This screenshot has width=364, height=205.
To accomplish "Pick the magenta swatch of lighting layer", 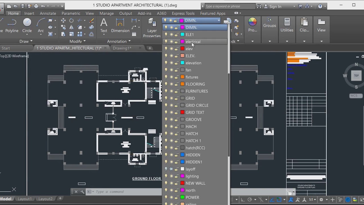I will 183,176.
